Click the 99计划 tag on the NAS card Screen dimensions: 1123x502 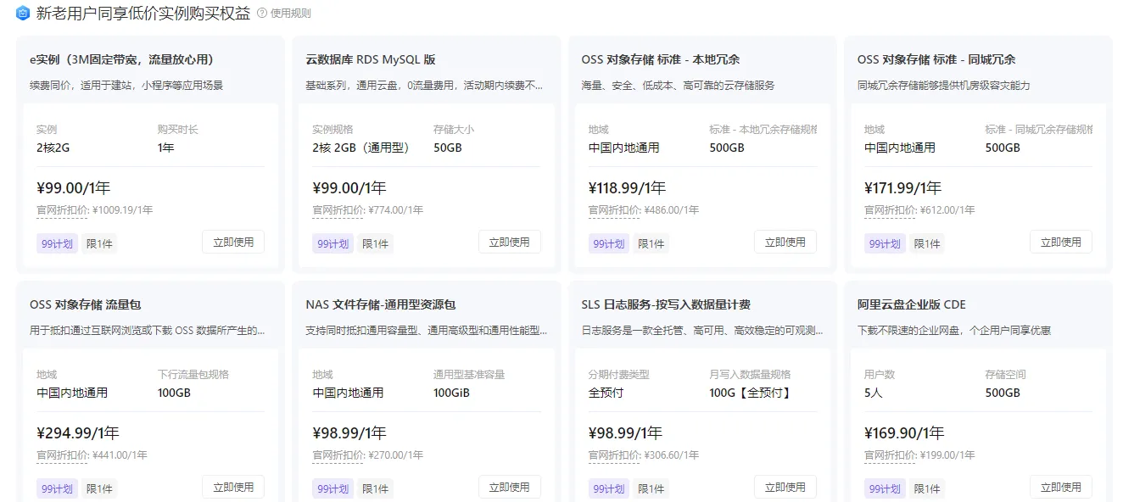[x=332, y=487]
